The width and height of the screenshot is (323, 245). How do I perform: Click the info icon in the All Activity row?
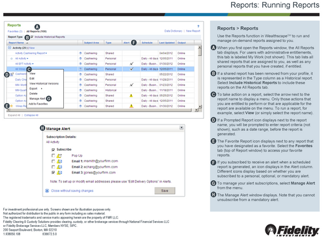click(81, 59)
